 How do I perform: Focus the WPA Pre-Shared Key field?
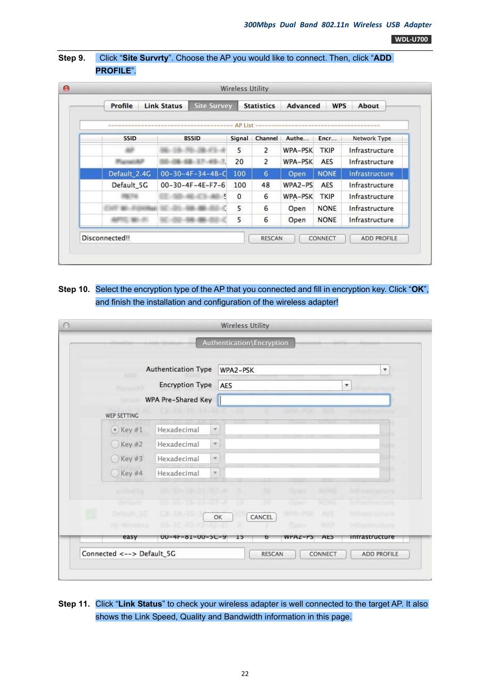click(x=304, y=400)
